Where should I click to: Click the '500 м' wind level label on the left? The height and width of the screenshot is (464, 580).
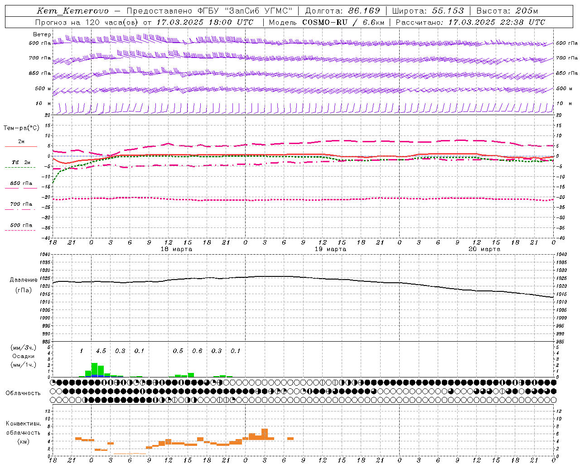(43, 88)
